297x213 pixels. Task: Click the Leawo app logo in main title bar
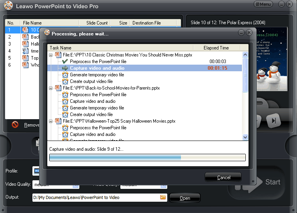point(8,5)
